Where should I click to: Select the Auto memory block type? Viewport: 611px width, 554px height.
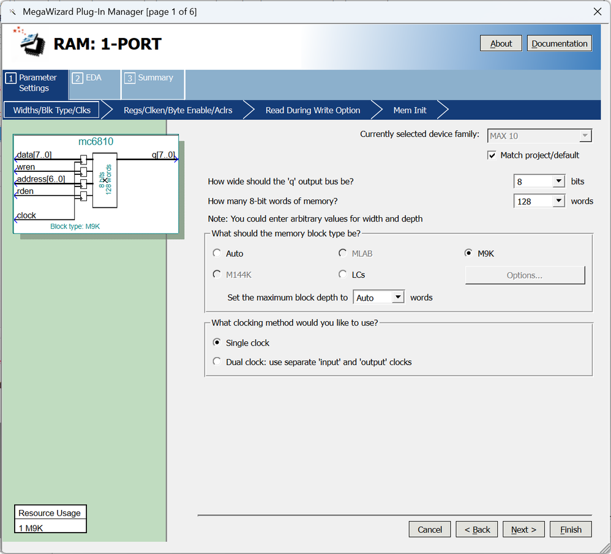tap(217, 253)
